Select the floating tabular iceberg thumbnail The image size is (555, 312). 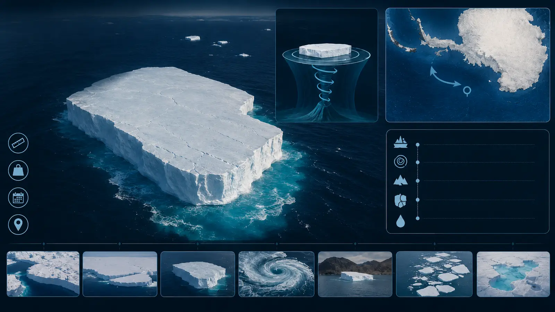click(x=198, y=274)
